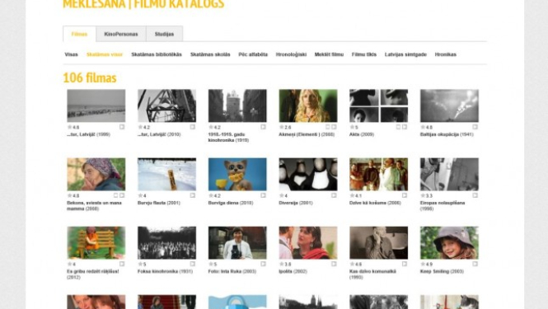The width and height of the screenshot is (548, 309).
Task: Open the Foksa kinohronika thumbnail
Action: point(166,242)
